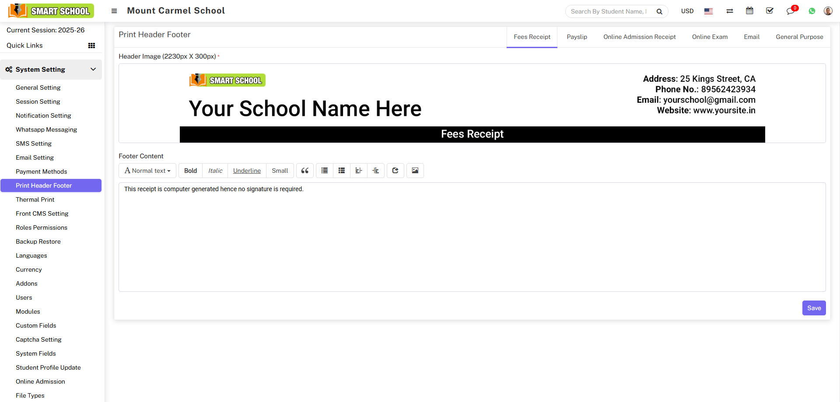Open the WhatsApp icon in top bar

[812, 11]
